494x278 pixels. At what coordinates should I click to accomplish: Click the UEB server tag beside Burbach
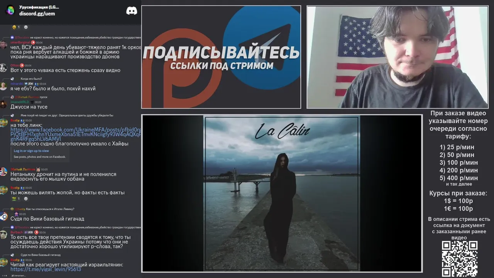[x=29, y=232]
